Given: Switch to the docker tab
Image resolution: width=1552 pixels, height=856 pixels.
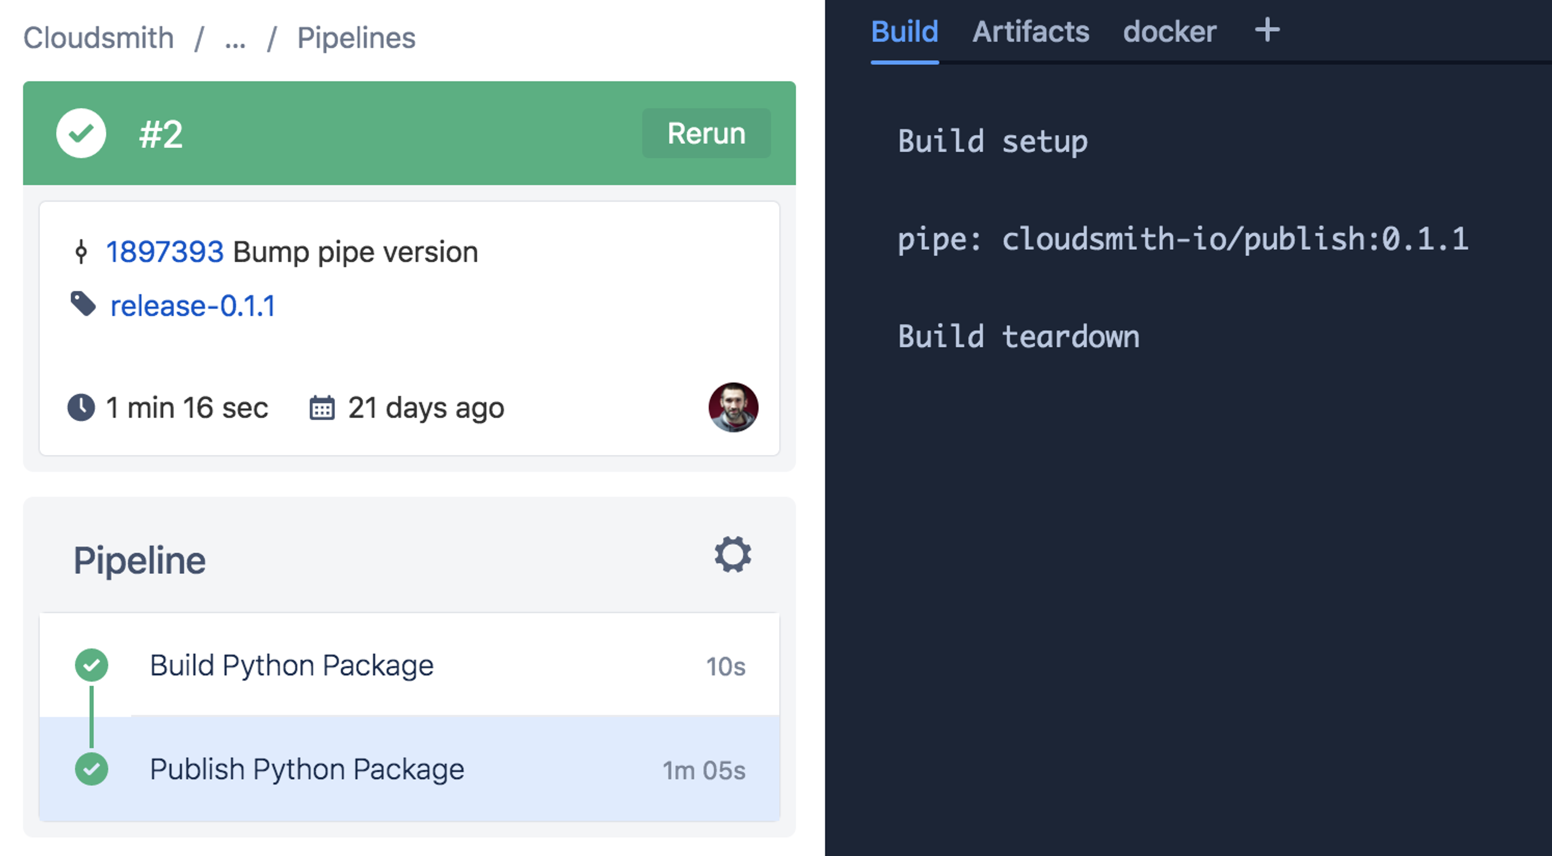Looking at the screenshot, I should tap(1169, 32).
